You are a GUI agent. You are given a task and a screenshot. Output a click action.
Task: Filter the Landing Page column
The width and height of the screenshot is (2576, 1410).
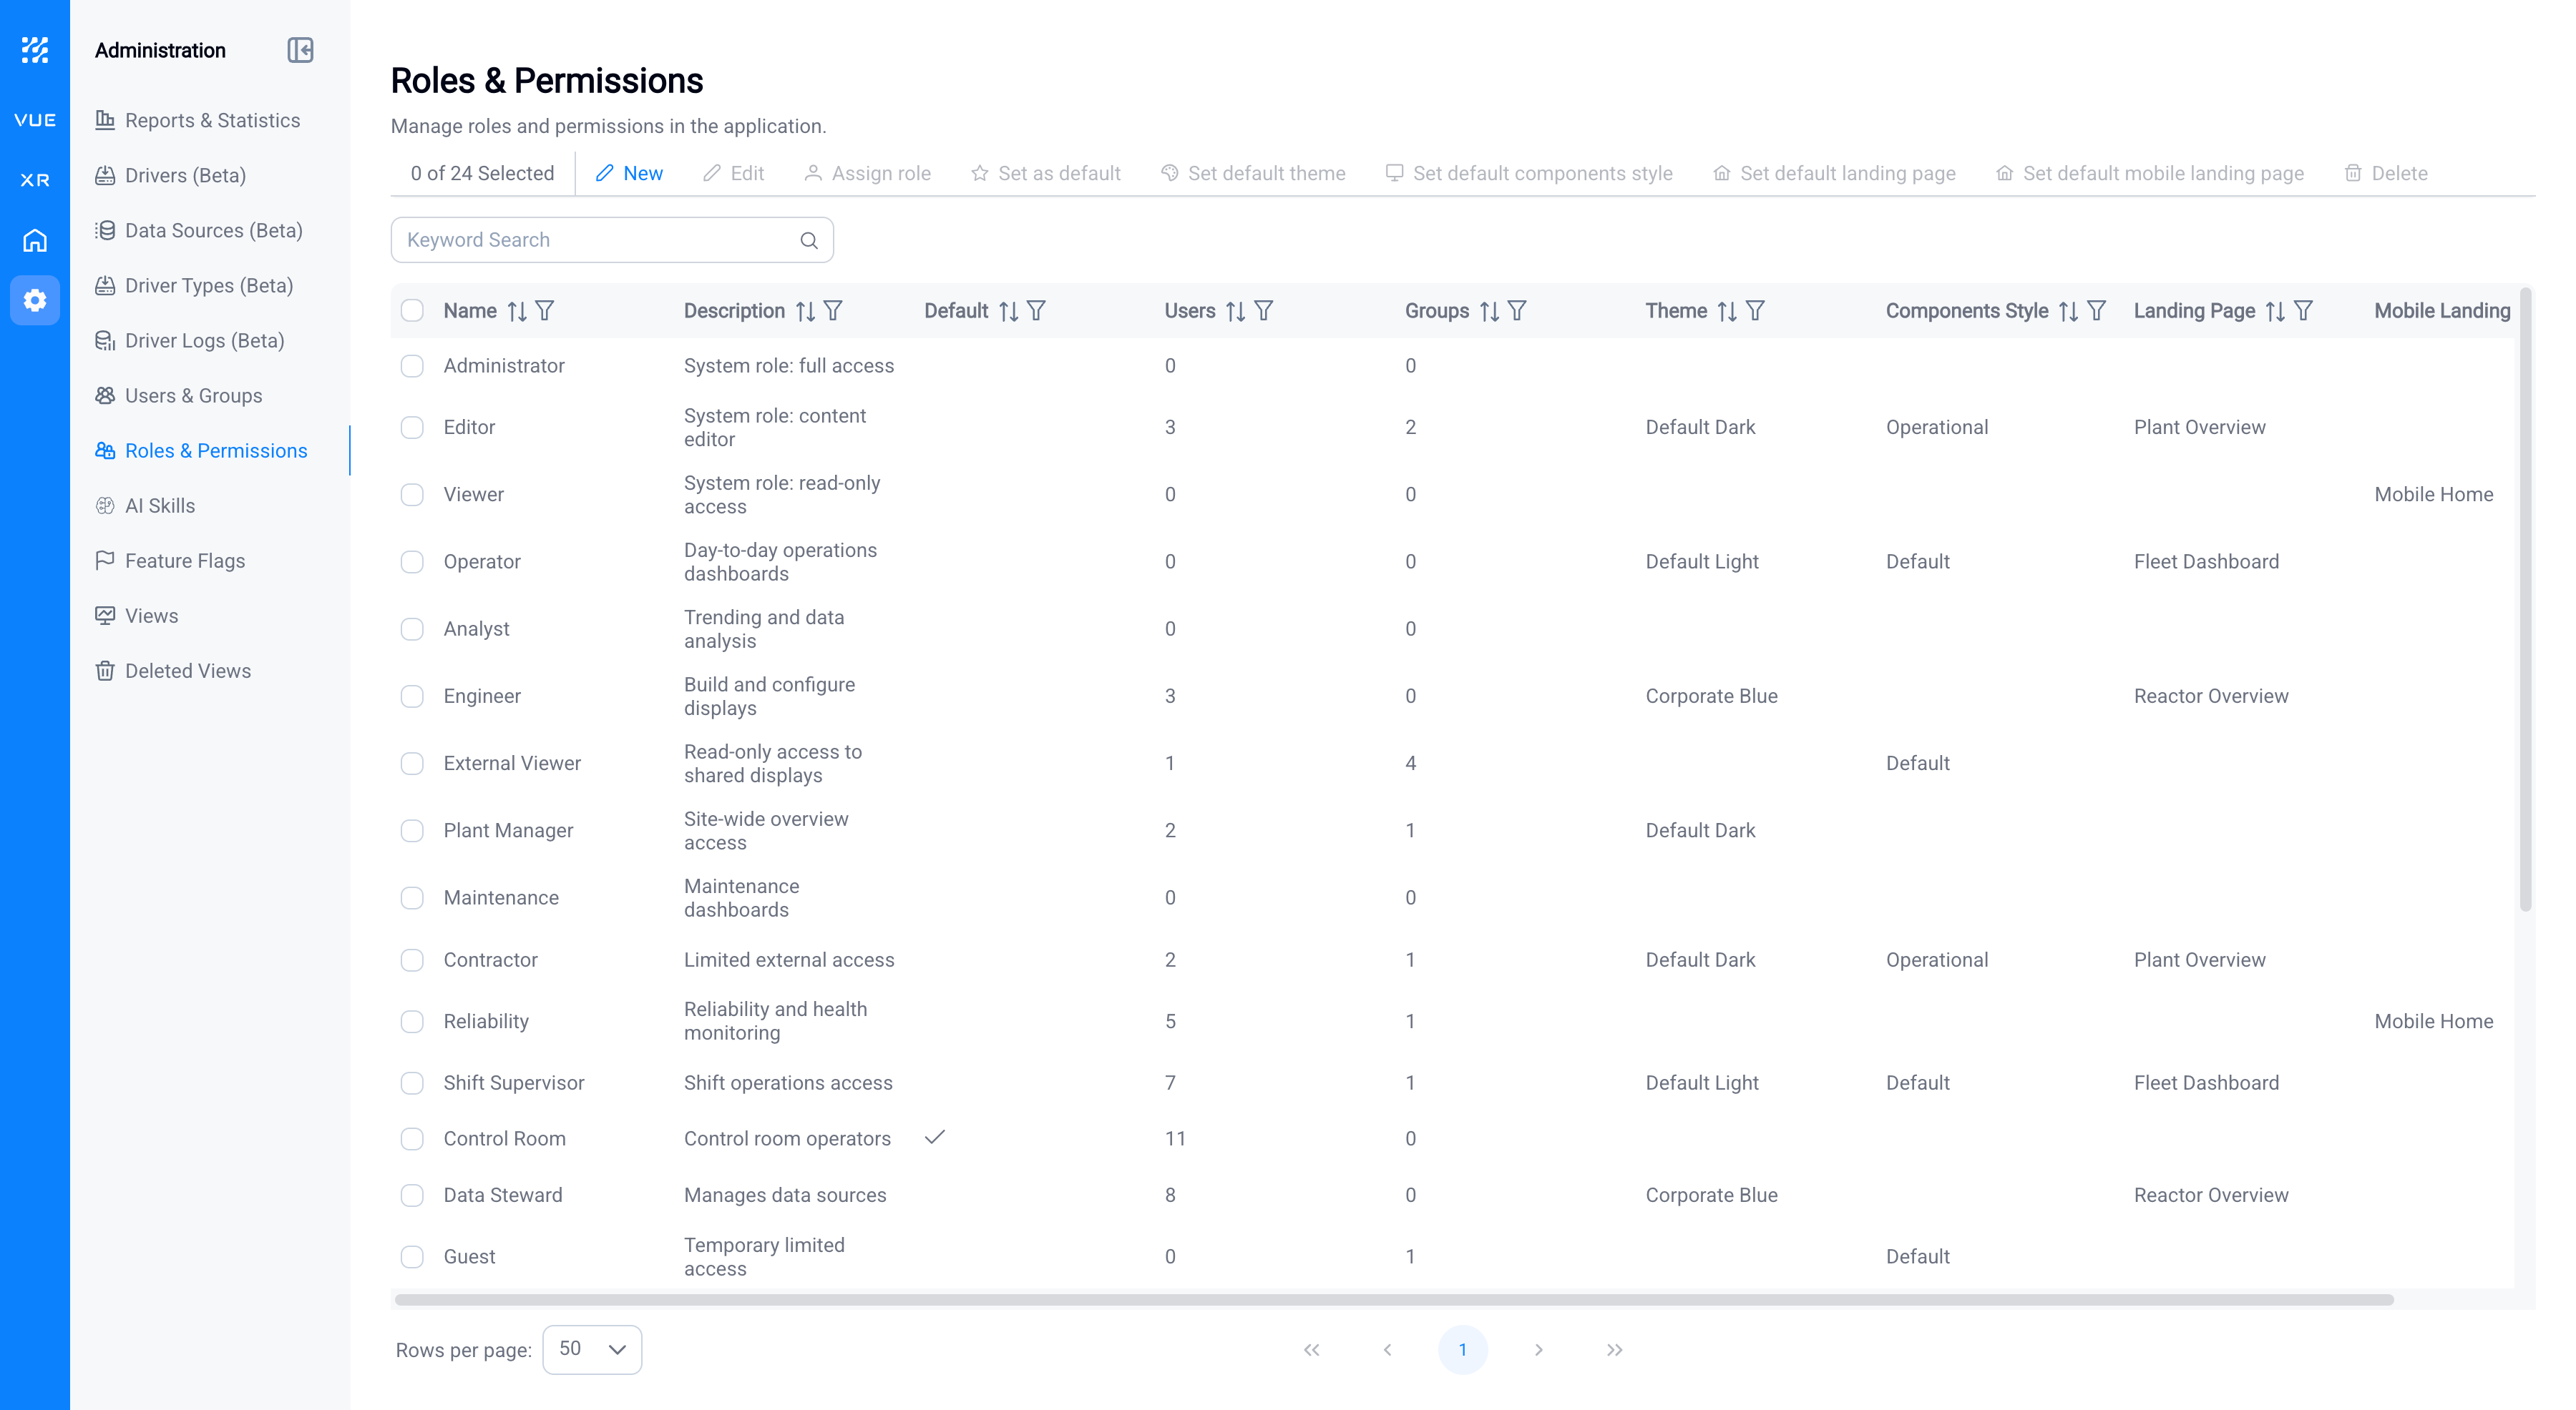2303,311
